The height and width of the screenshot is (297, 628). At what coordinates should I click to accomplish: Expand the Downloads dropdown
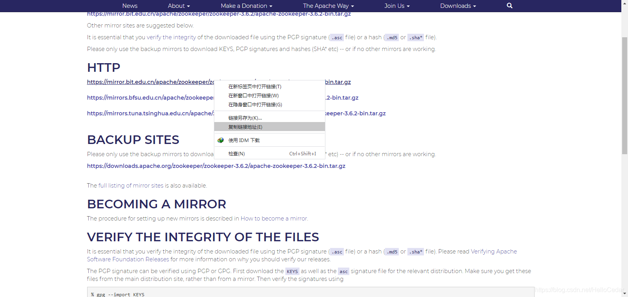coord(458,6)
